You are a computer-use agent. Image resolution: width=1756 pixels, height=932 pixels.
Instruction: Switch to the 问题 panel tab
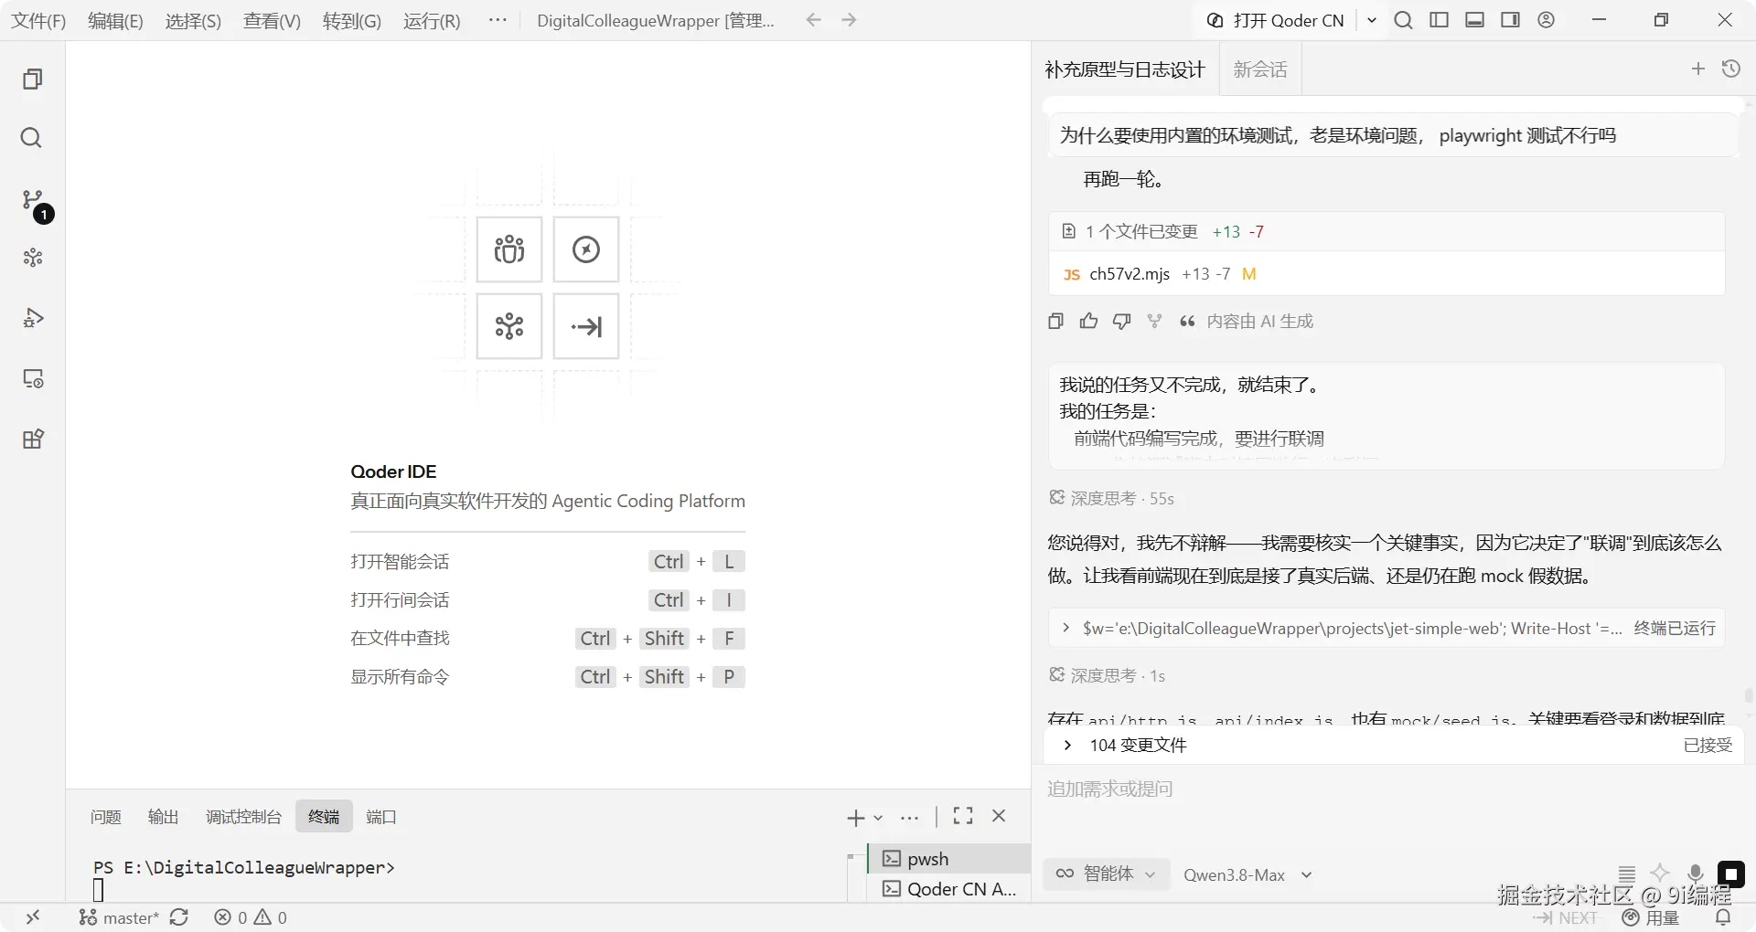[x=106, y=817]
